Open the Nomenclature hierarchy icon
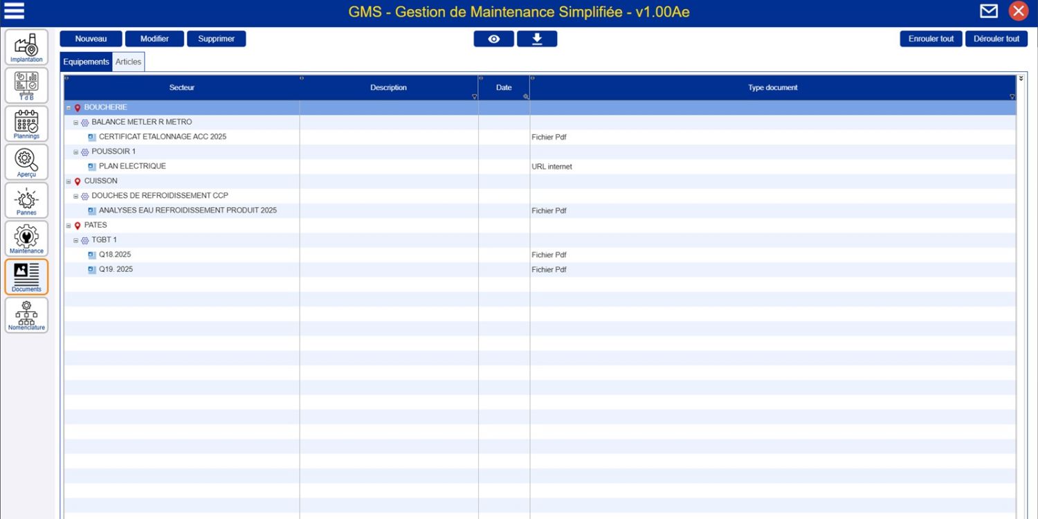The height and width of the screenshot is (519, 1038). point(26,315)
